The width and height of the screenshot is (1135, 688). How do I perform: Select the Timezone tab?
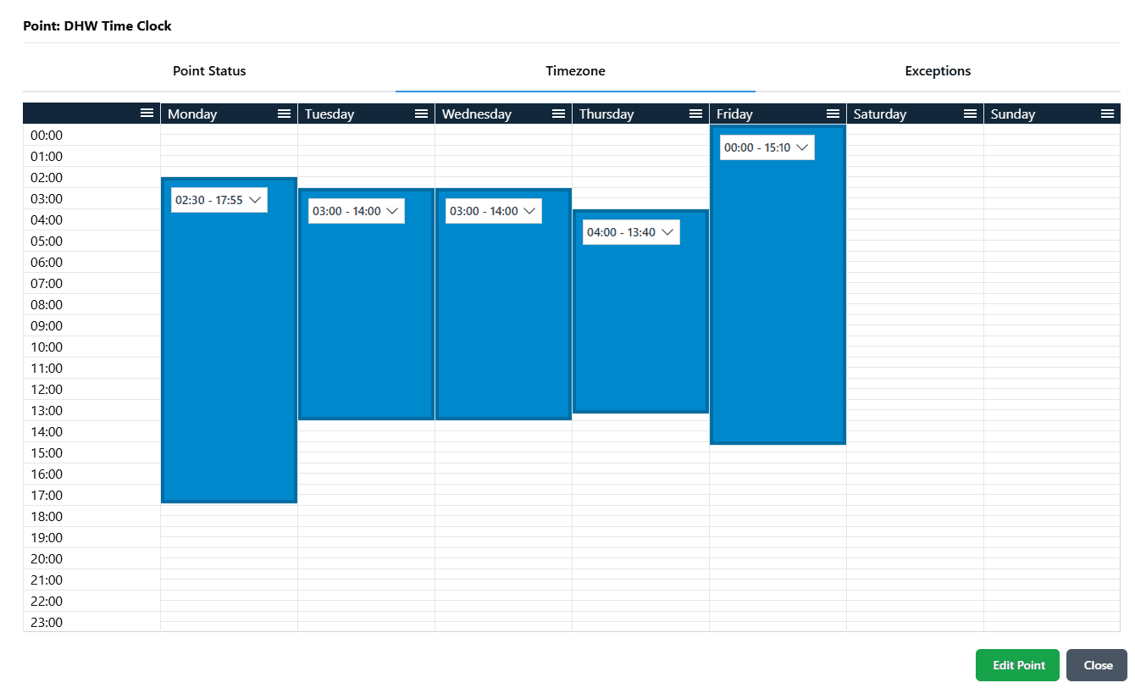point(575,71)
